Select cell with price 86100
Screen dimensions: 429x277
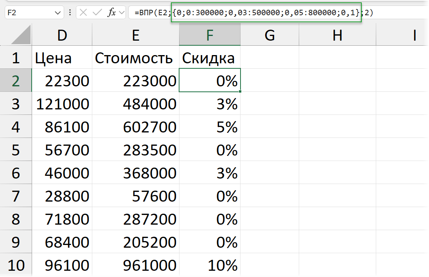[x=62, y=126]
